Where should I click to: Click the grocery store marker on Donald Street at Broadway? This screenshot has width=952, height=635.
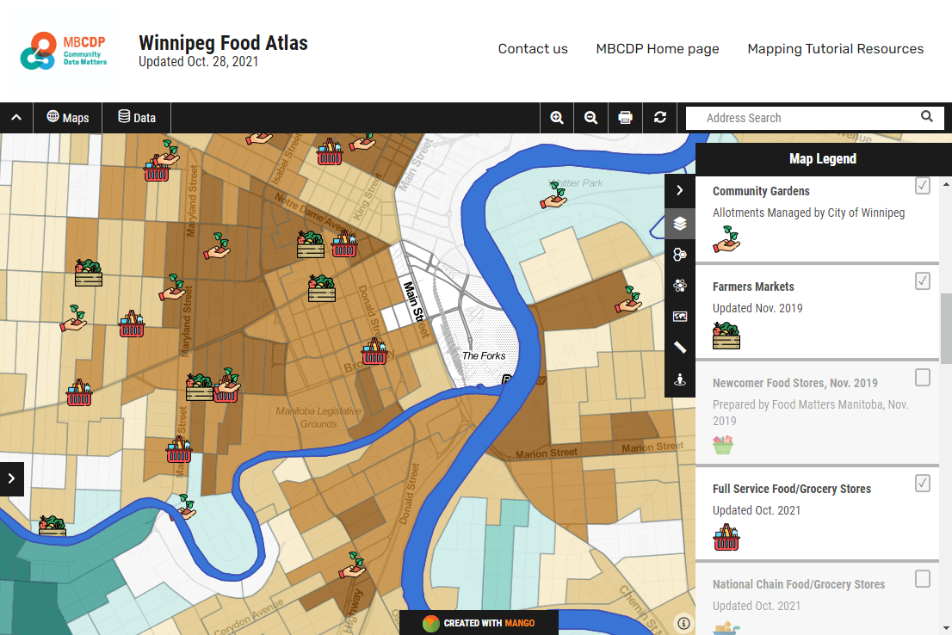click(x=374, y=352)
